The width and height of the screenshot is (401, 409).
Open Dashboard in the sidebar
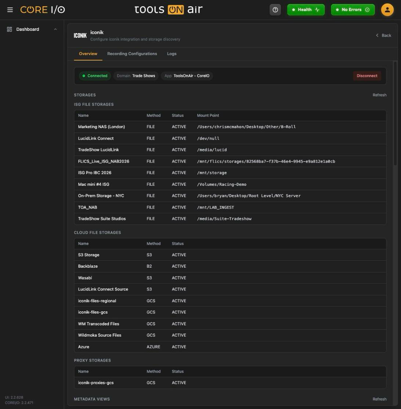coord(28,29)
